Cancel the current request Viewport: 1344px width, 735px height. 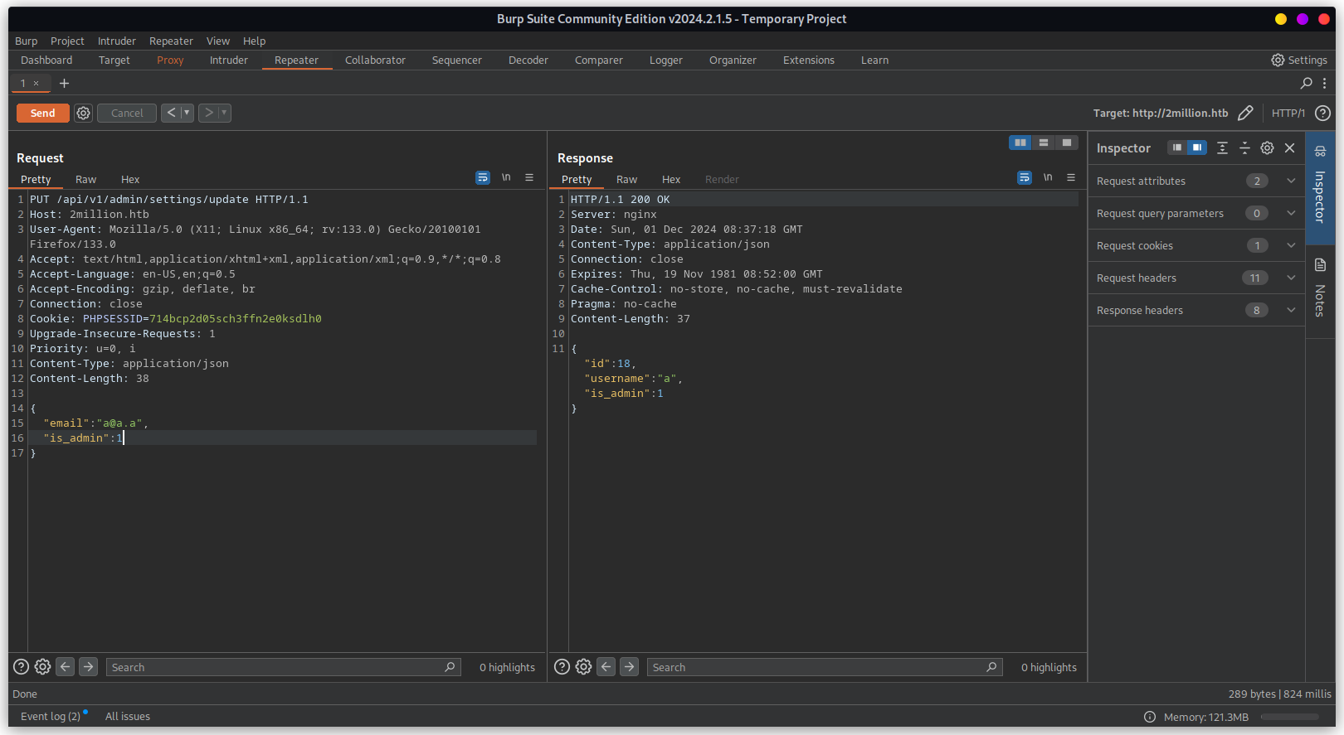(x=127, y=113)
